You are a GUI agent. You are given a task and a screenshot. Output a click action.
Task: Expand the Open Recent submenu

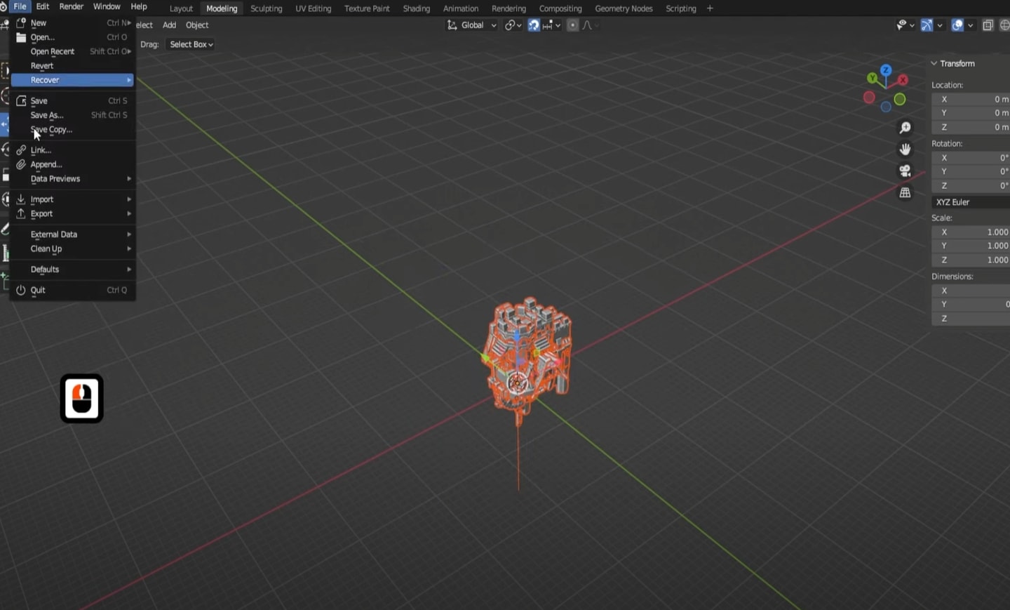coord(72,51)
